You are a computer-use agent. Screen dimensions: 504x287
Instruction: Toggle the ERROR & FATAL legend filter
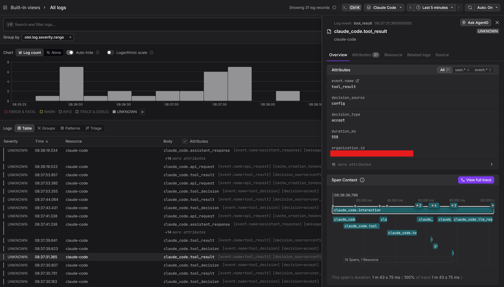(20, 112)
